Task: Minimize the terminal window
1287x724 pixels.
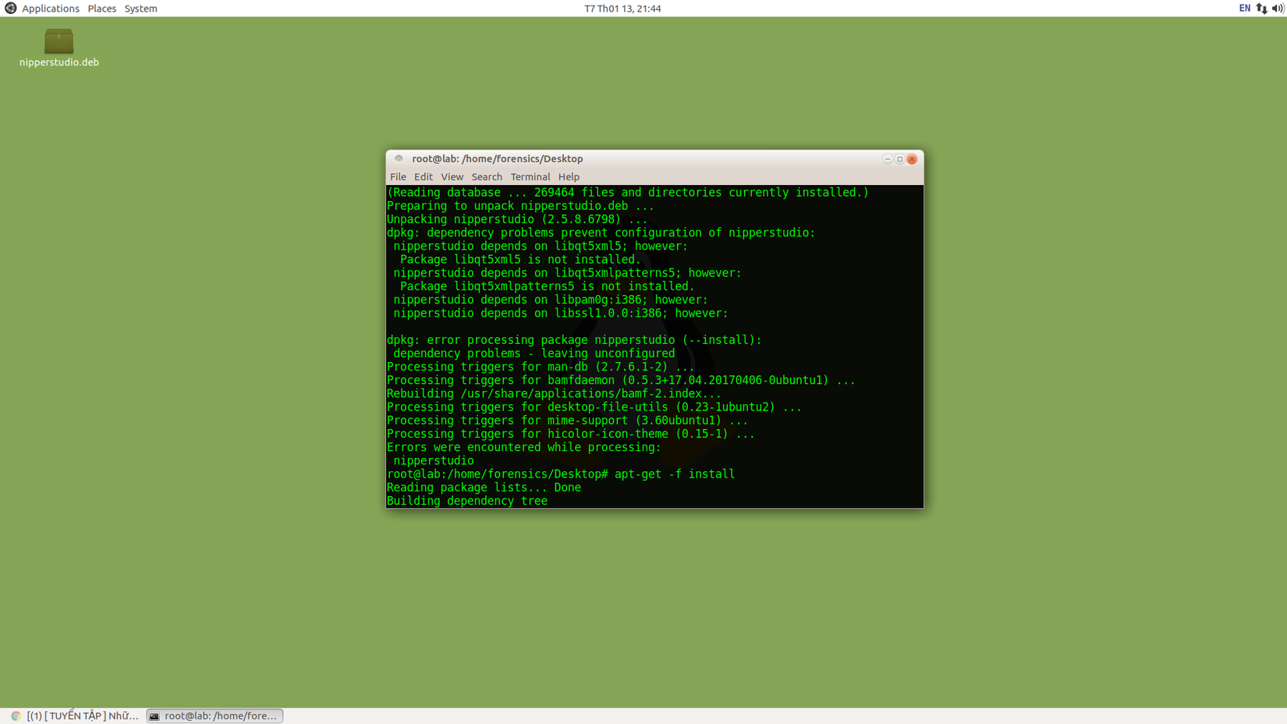Action: (x=888, y=159)
